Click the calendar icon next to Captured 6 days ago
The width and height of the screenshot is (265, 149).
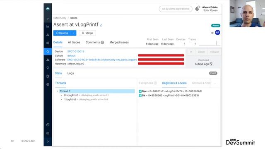click(211, 64)
